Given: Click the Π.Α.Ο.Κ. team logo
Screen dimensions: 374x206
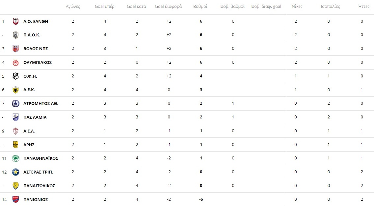Looking at the screenshot, I should (x=15, y=35).
